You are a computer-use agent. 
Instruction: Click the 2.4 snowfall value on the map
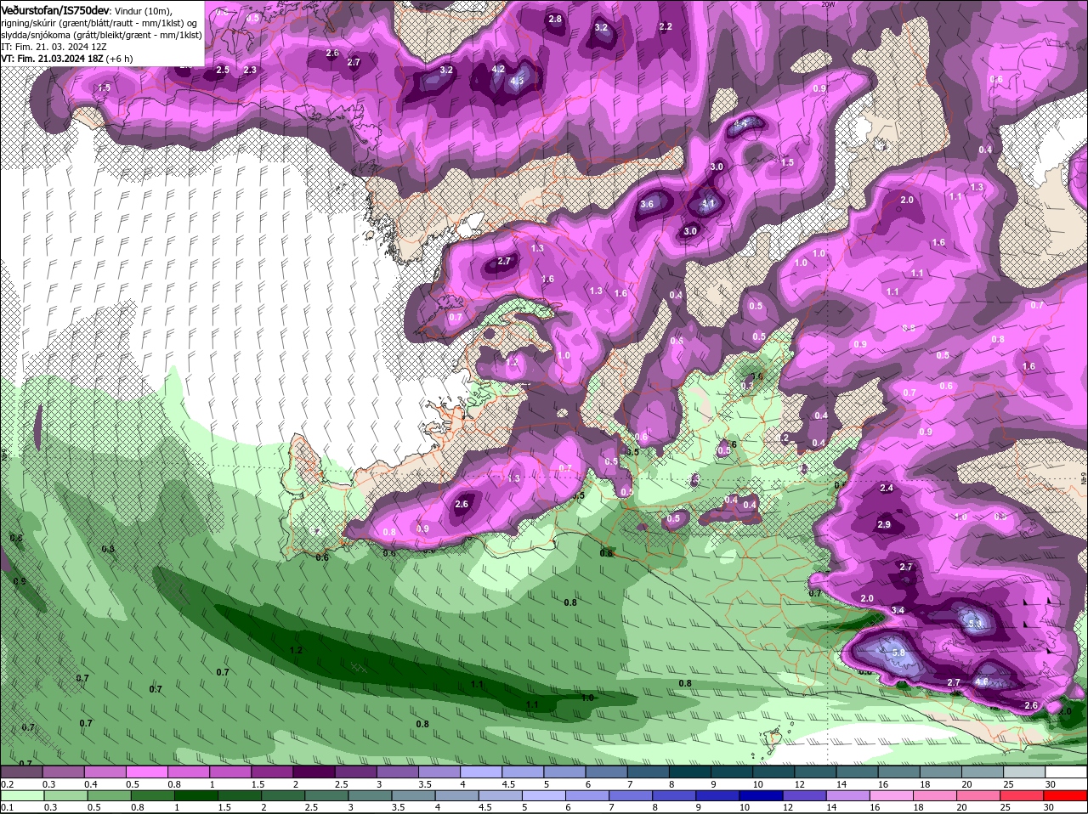(x=887, y=488)
